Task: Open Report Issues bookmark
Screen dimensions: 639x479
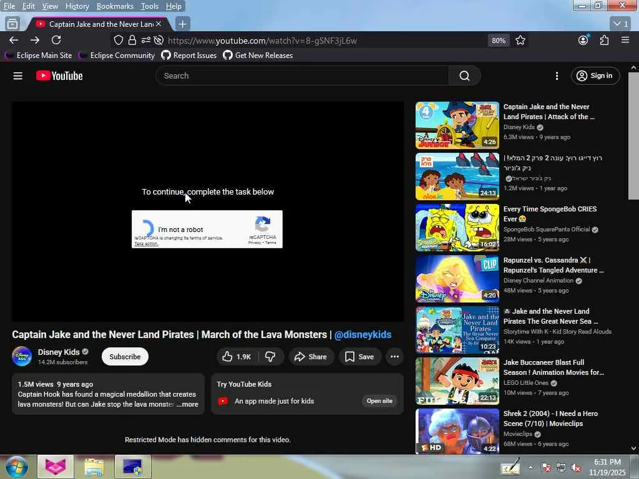Action: 189,56
